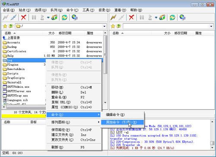This screenshot has height=157, width=216.
Task: Choose 属性 (CHMOD) in context menu
Action: tap(74, 107)
